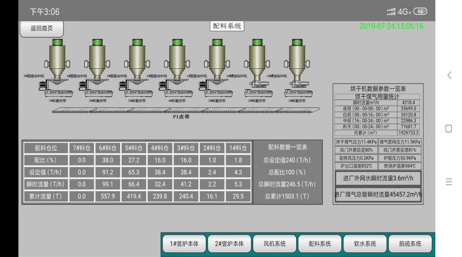
Task: Open the 风机系统 tab
Action: 274,243
